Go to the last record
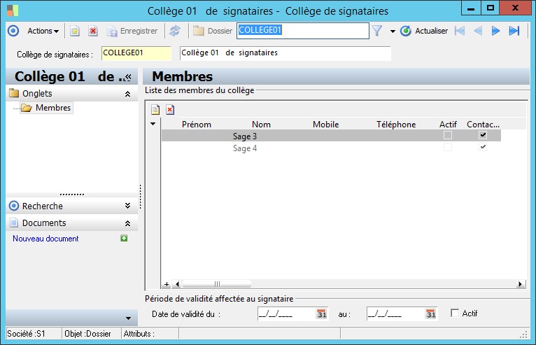 coord(514,31)
